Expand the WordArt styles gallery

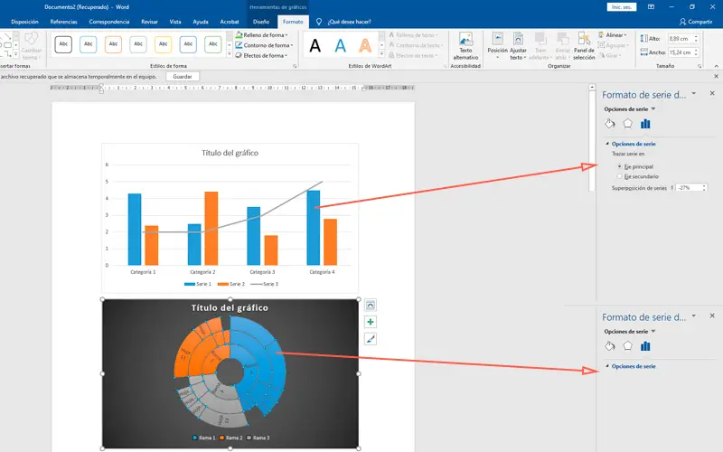pyautogui.click(x=381, y=54)
